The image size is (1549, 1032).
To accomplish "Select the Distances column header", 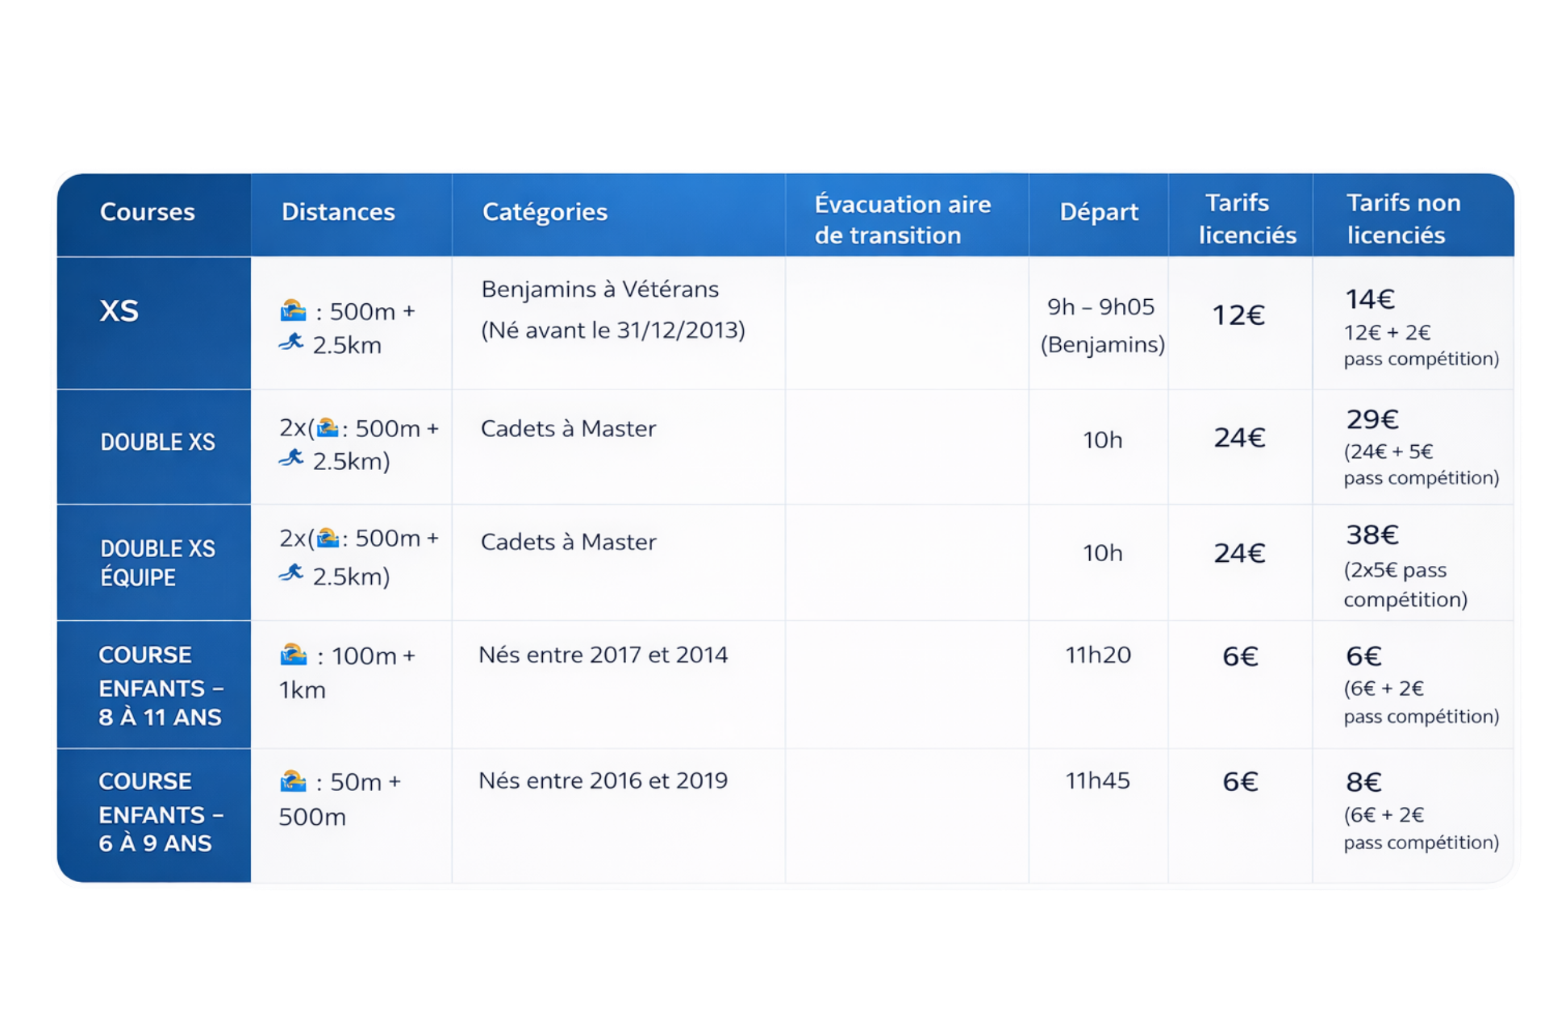I will [x=338, y=212].
